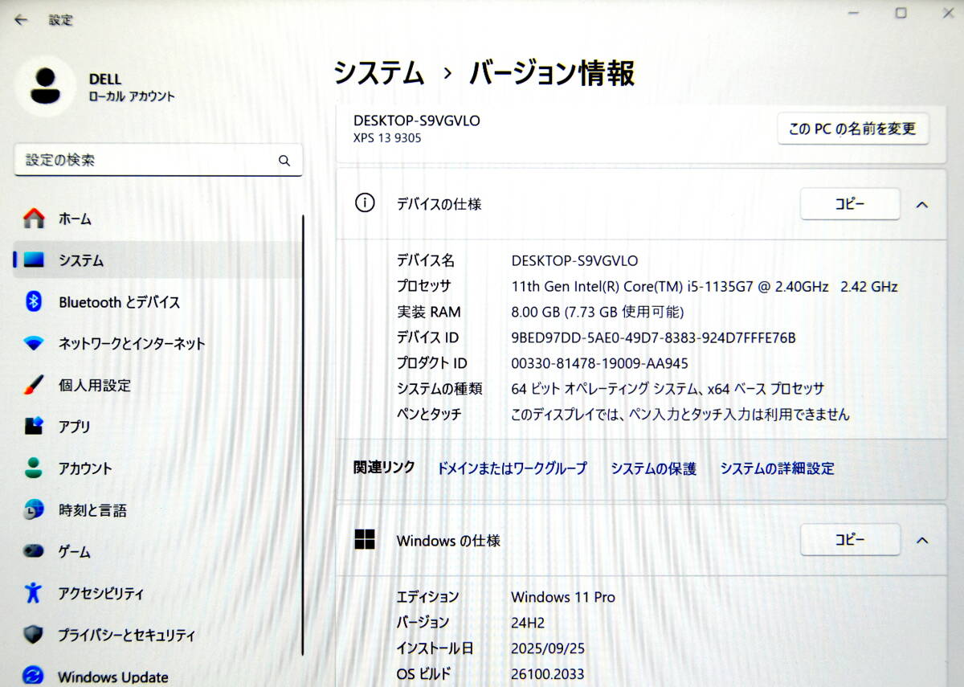Collapse the デバイスの仕様 section chevron
The height and width of the screenshot is (687, 964).
pyautogui.click(x=922, y=204)
